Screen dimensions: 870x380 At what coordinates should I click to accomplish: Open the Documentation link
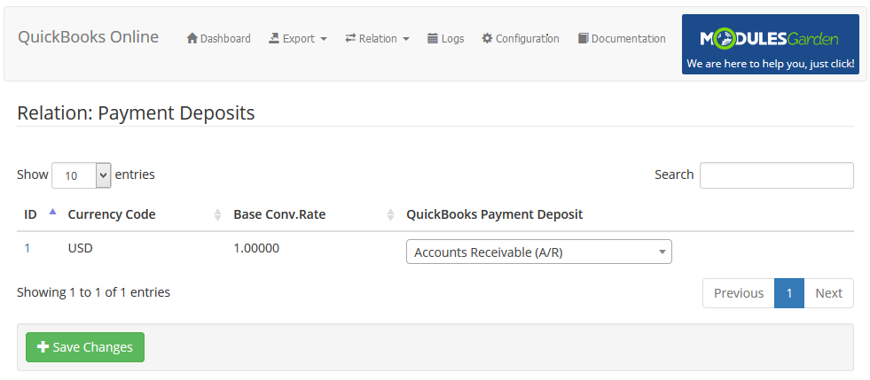coord(622,38)
